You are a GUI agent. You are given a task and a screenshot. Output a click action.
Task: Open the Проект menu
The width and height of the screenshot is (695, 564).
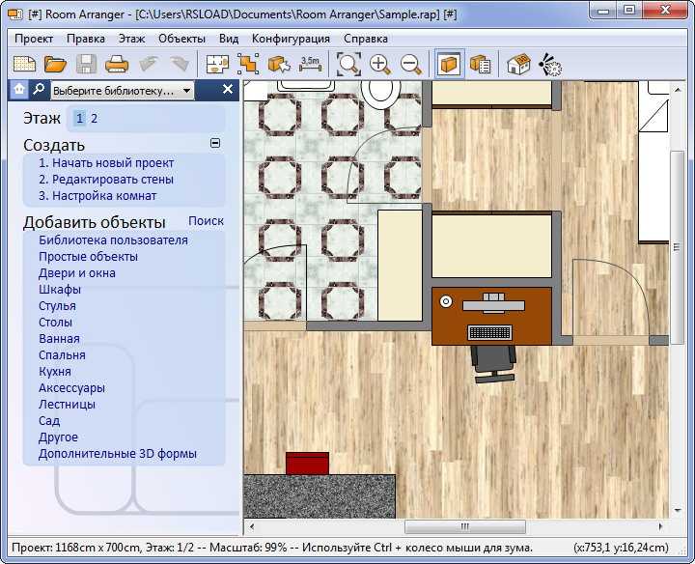pos(34,39)
